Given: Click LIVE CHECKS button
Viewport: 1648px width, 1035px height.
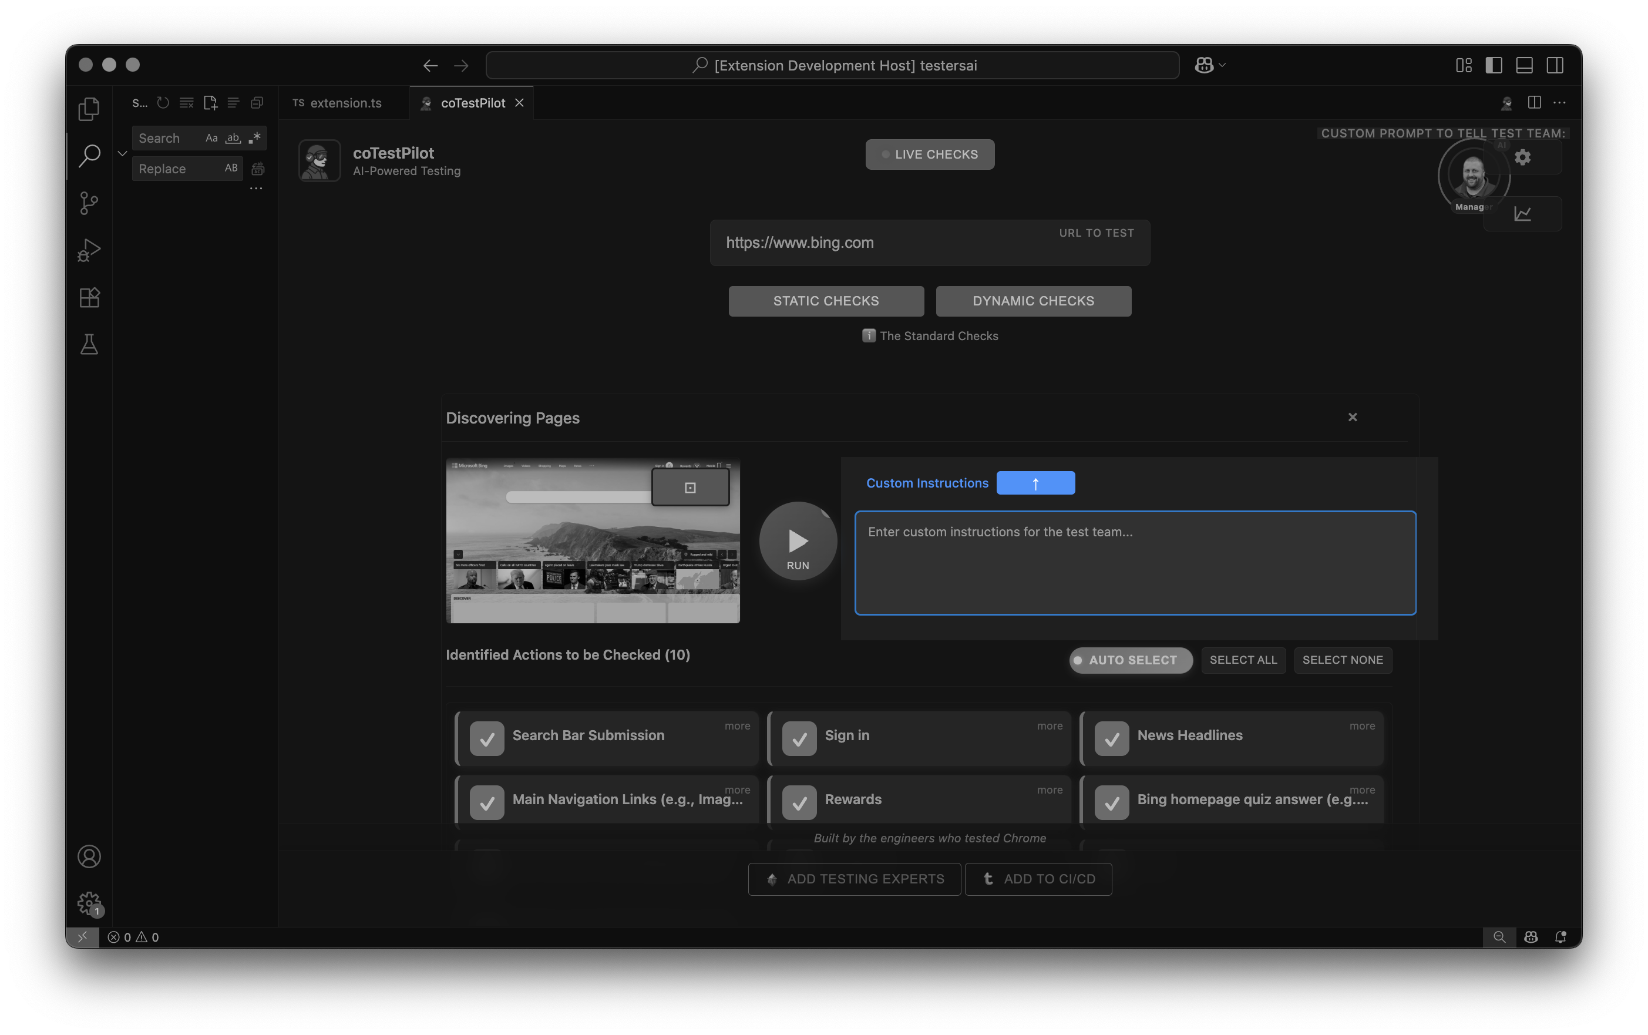Looking at the screenshot, I should tap(929, 154).
